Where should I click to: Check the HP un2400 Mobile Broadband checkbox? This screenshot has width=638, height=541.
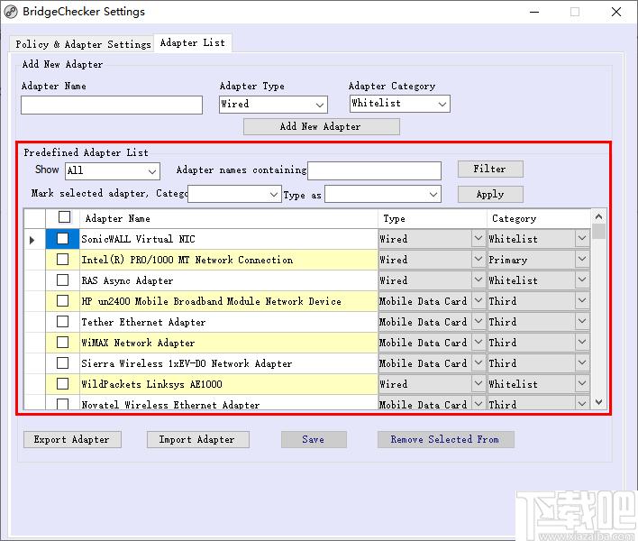pyautogui.click(x=63, y=301)
